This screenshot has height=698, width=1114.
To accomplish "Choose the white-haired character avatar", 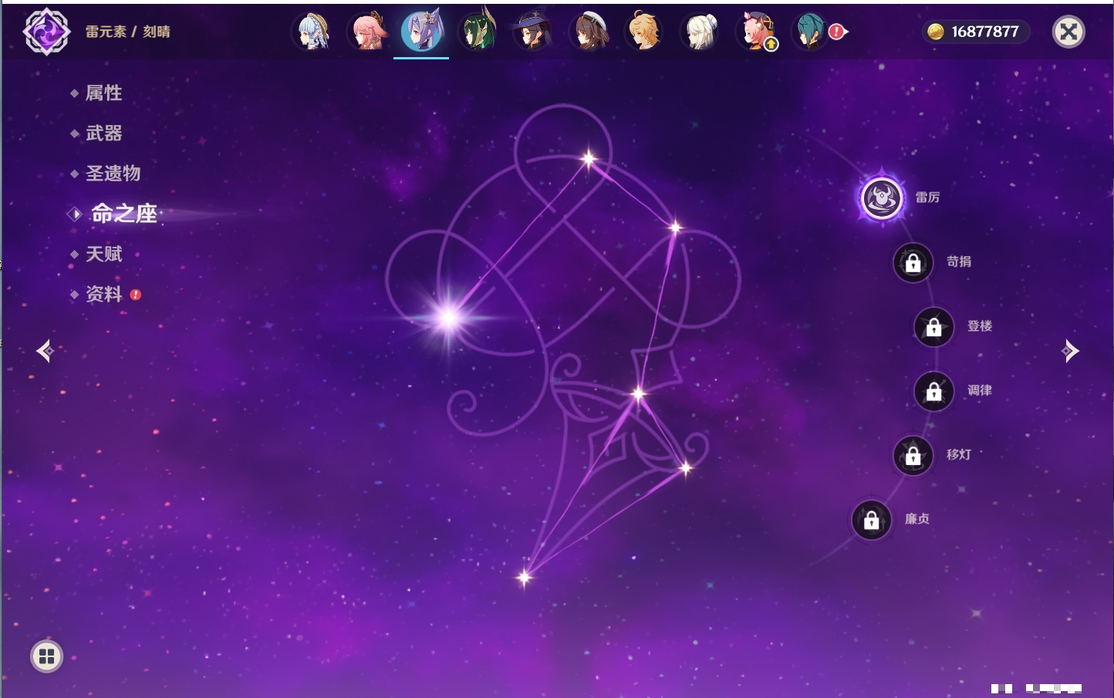I will click(x=700, y=32).
